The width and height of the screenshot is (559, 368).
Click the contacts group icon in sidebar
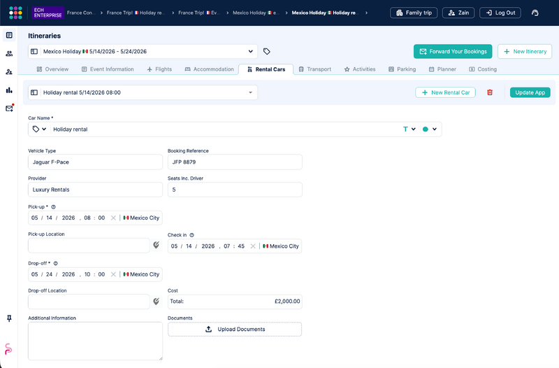9,54
